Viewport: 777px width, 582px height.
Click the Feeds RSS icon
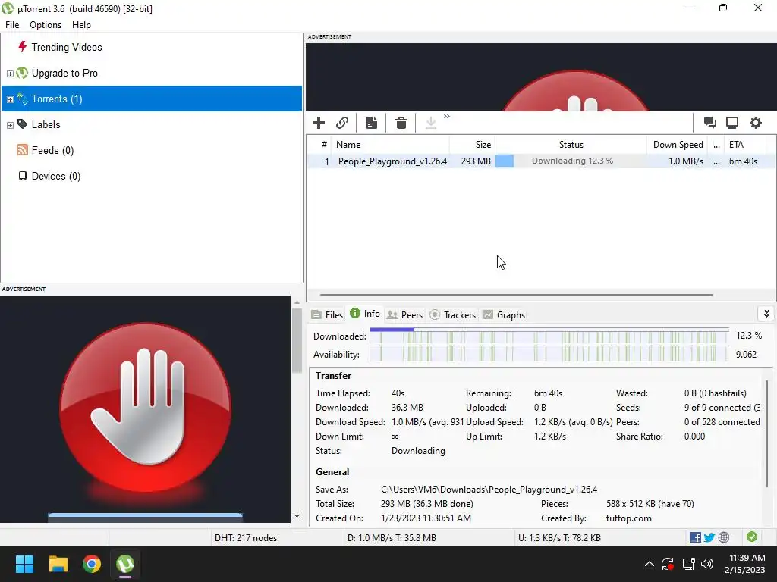point(22,149)
